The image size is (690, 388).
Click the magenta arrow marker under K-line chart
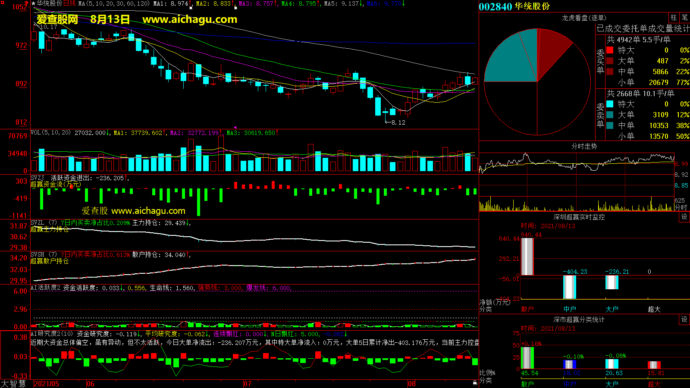(235, 127)
